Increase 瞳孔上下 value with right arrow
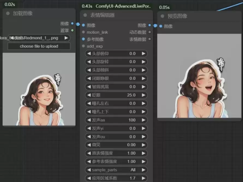This screenshot has height=182, width=243. tap(143, 112)
